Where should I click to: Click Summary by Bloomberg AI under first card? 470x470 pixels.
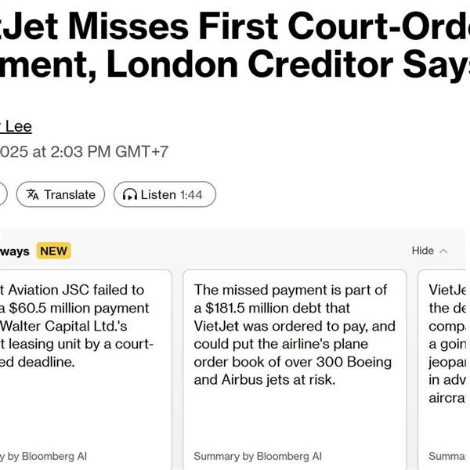tap(43, 456)
